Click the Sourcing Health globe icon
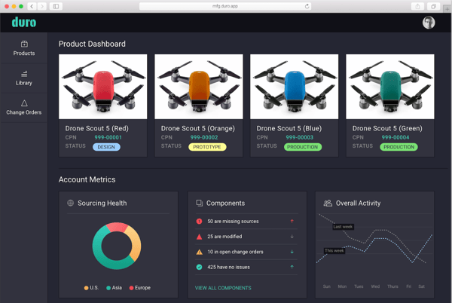452x303 pixels. [x=71, y=203]
